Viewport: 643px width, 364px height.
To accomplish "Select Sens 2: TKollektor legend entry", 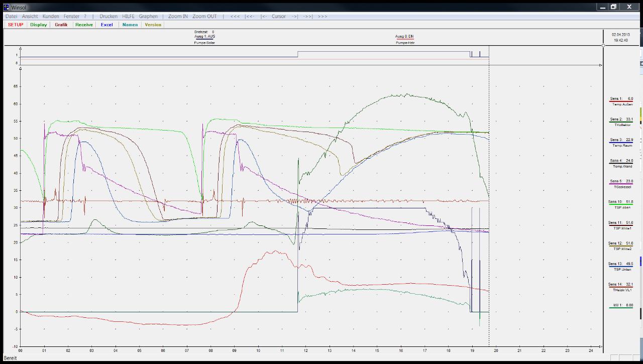I will point(621,122).
